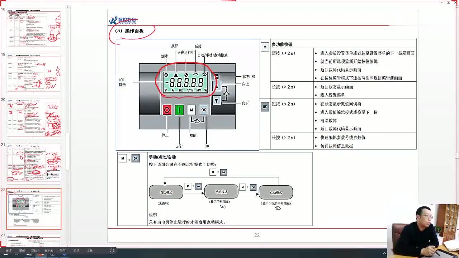Click the M function key under LCD display
The width and height of the screenshot is (459, 258).
(x=191, y=110)
